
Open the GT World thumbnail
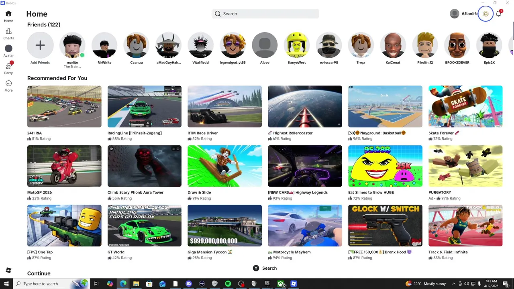(x=145, y=226)
